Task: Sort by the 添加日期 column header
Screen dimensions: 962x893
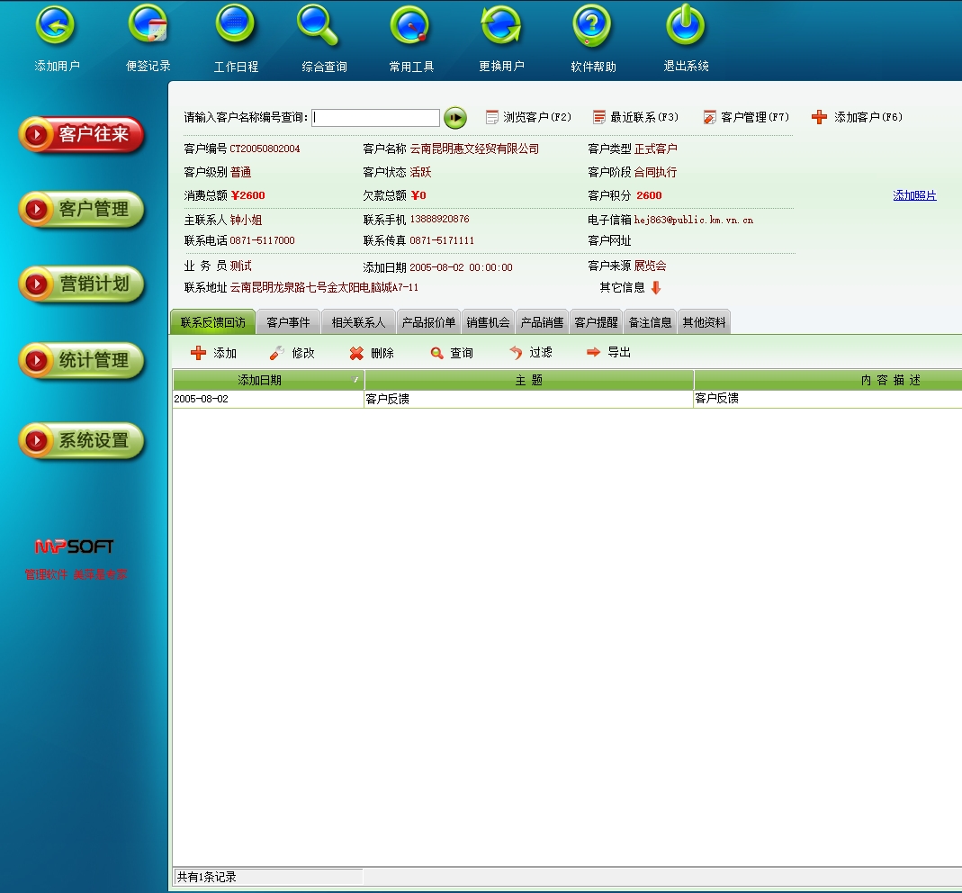Action: pos(268,381)
